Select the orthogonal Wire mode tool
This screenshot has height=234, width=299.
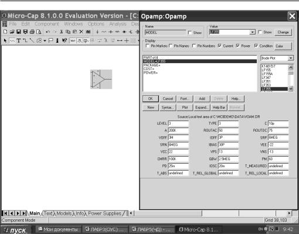[25, 40]
